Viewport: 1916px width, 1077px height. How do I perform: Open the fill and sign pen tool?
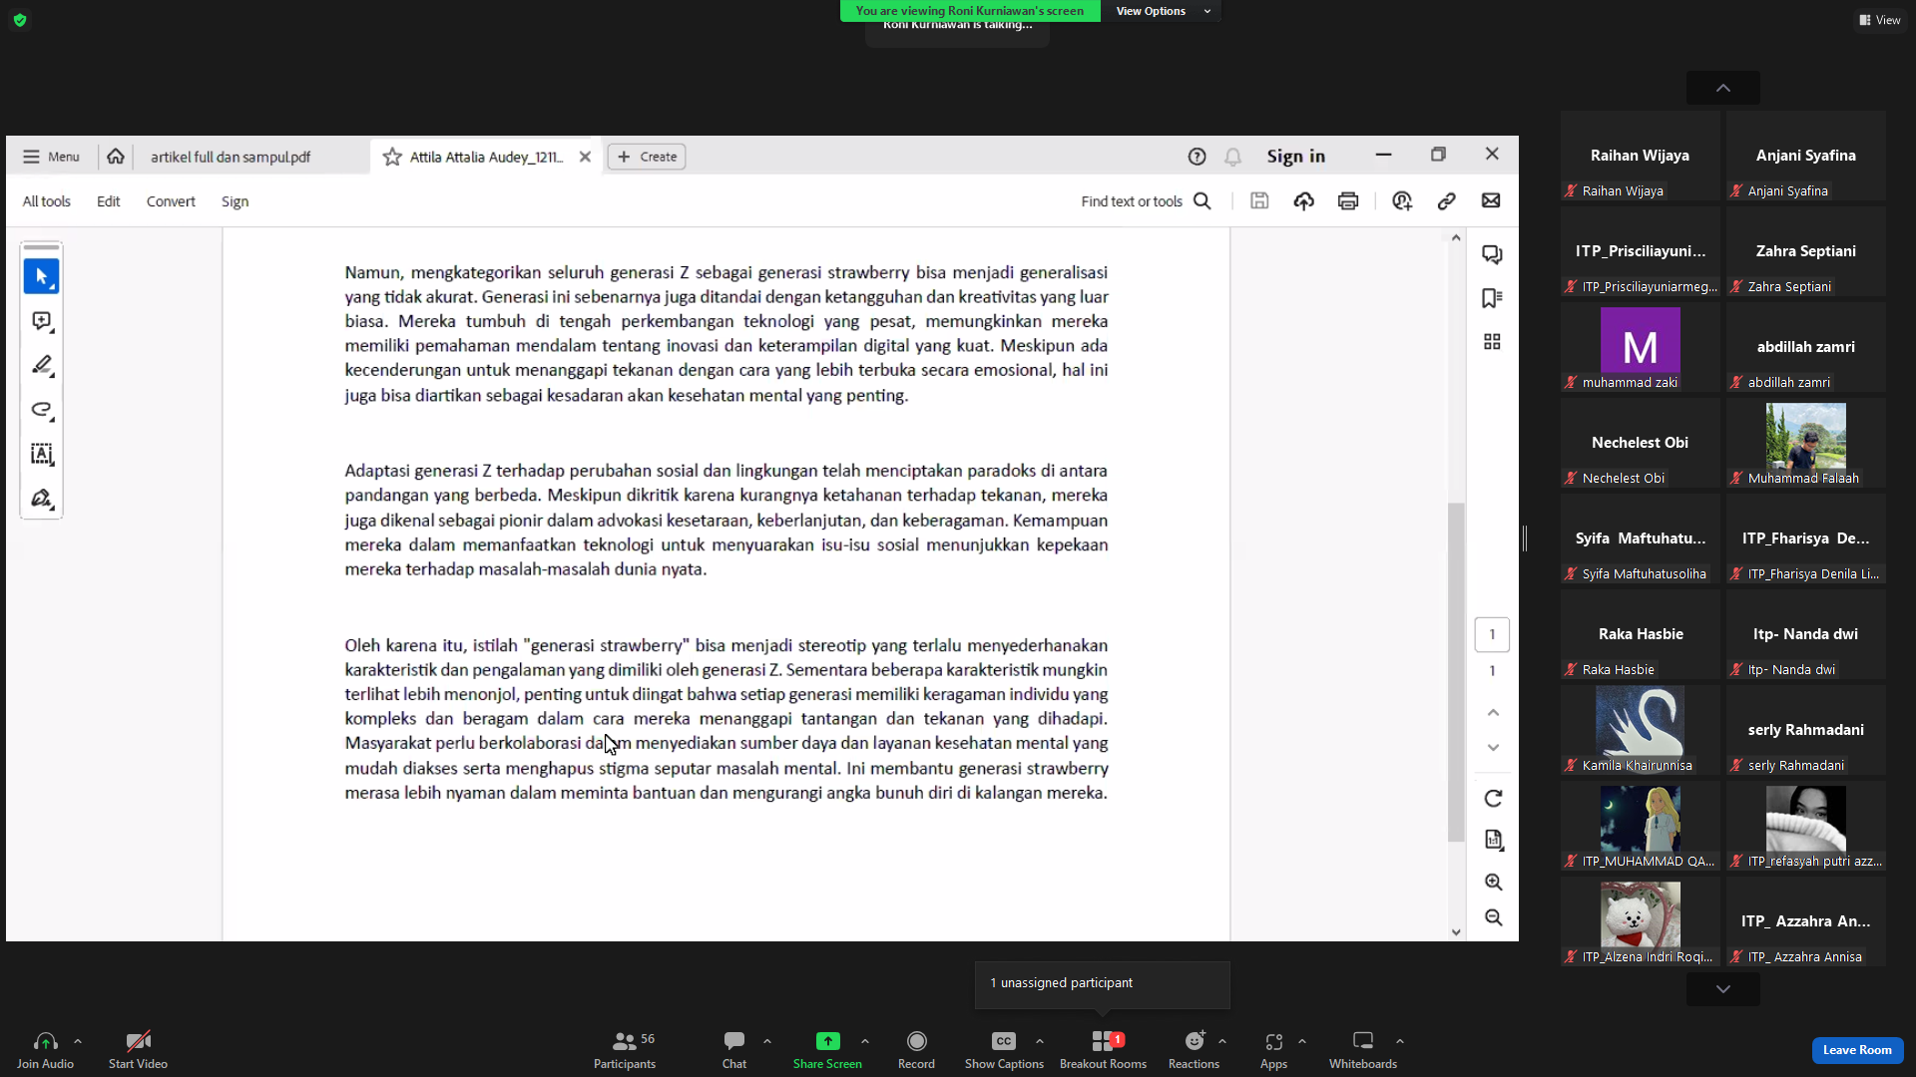(41, 499)
